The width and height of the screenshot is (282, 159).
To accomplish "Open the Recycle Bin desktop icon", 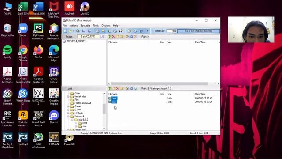I will click(7, 30).
